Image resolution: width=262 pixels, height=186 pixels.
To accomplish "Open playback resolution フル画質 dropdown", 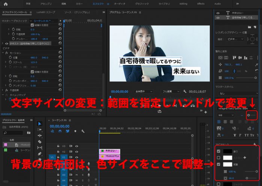I will pos(171,91).
